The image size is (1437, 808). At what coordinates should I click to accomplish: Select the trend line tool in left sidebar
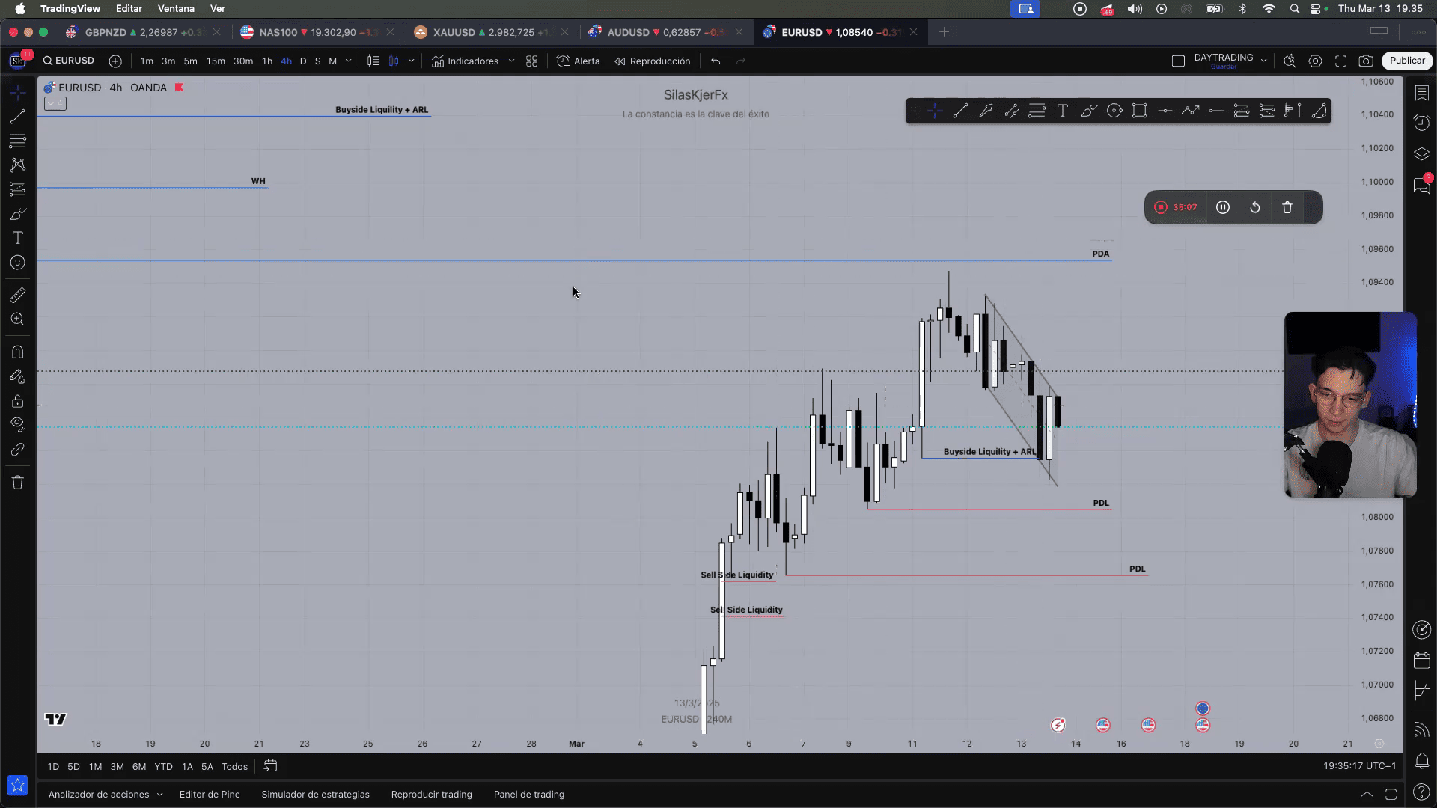[17, 116]
